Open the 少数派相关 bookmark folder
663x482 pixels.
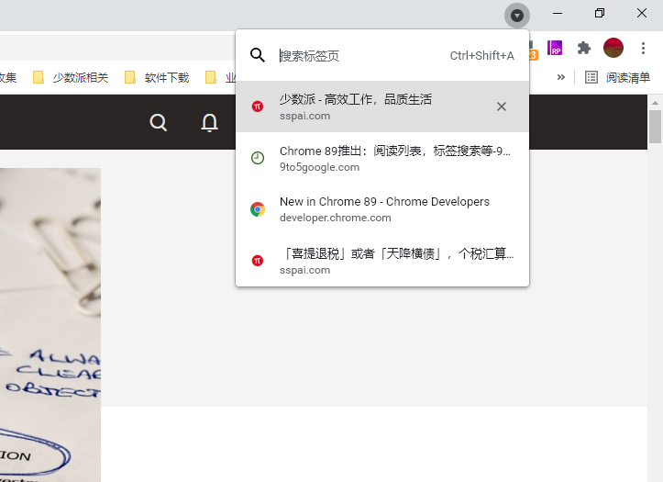[71, 77]
